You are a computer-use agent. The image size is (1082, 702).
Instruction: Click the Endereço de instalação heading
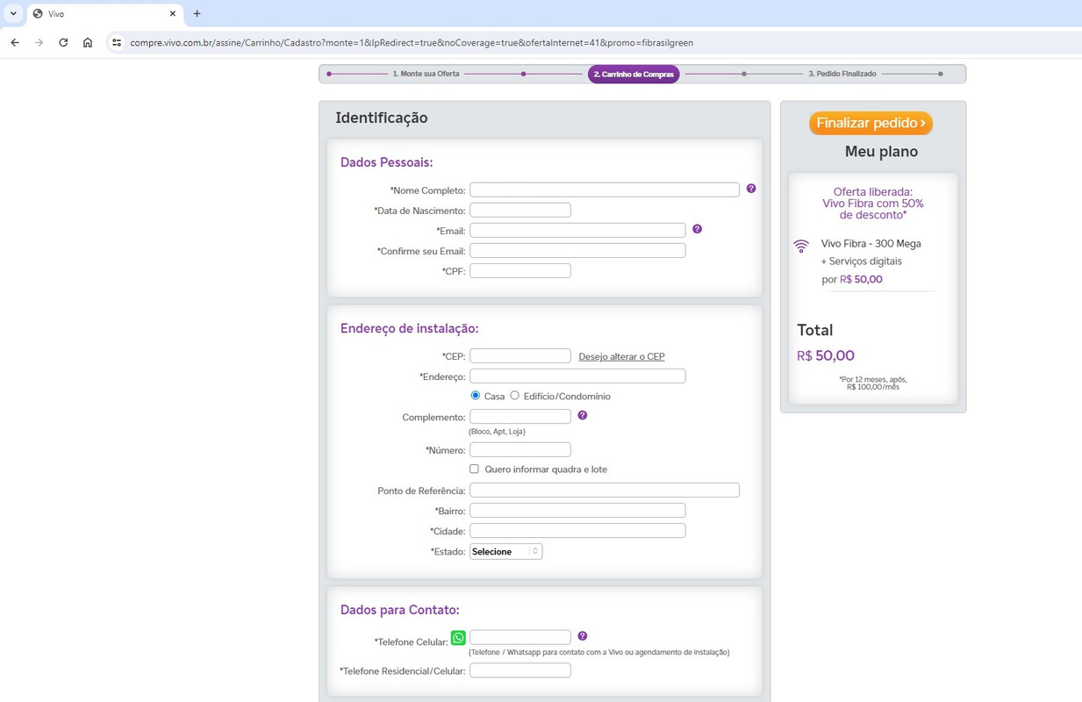click(x=409, y=328)
